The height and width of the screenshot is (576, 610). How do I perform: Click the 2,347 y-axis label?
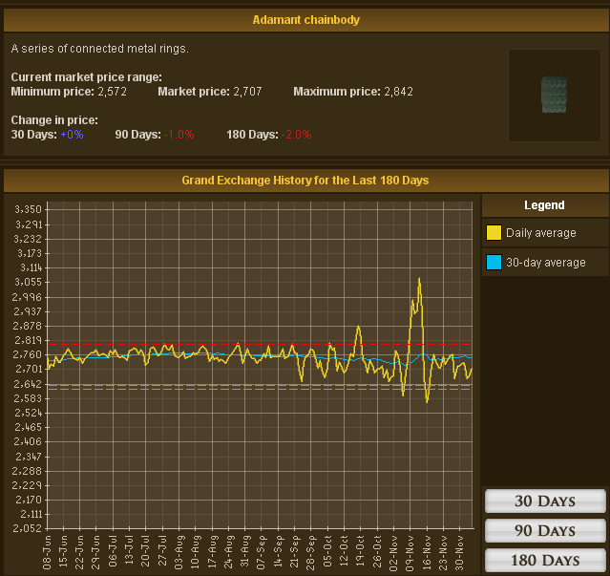click(x=28, y=457)
